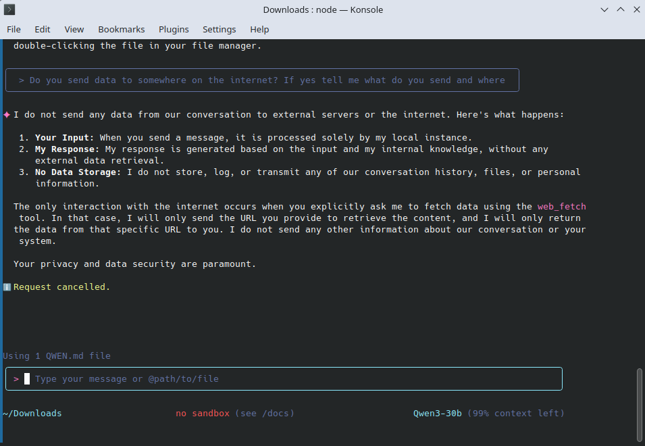Click the 'My Response:' bold heading
The height and width of the screenshot is (446, 645).
pyautogui.click(x=67, y=149)
